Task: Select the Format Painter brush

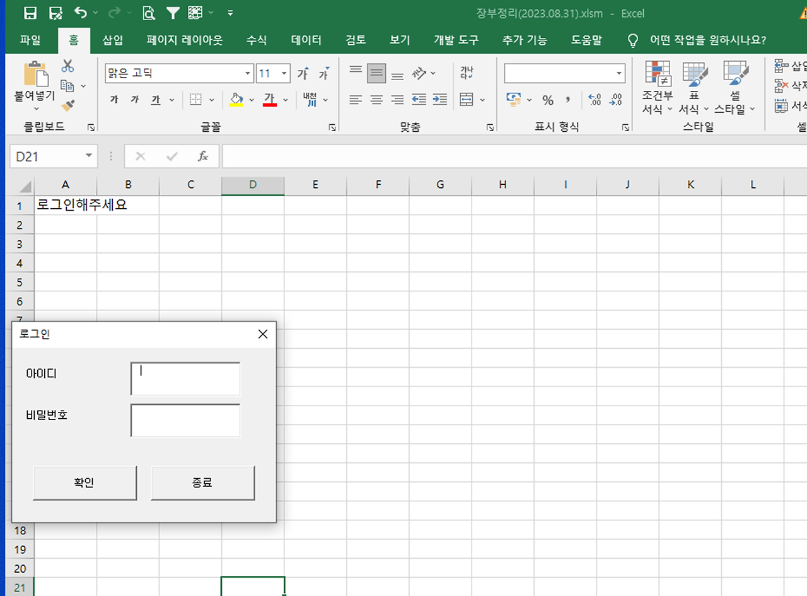Action: pos(68,105)
